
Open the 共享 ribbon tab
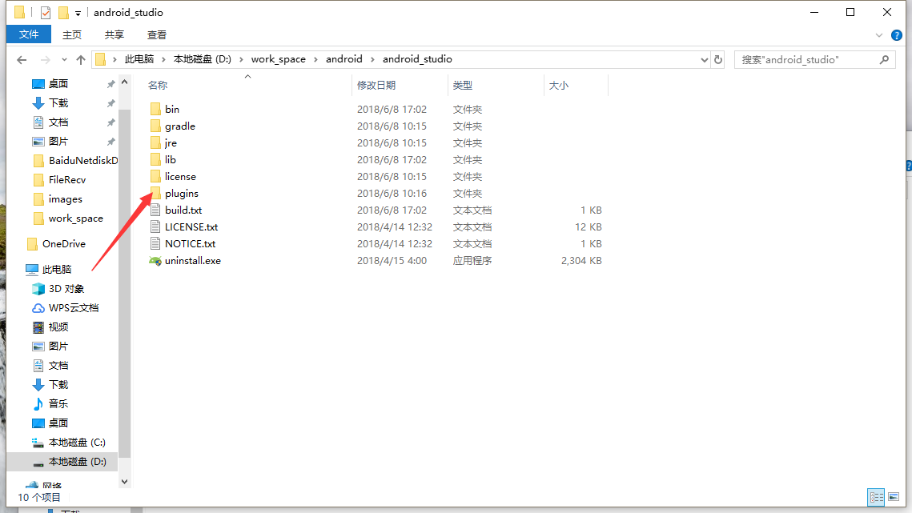pos(114,35)
